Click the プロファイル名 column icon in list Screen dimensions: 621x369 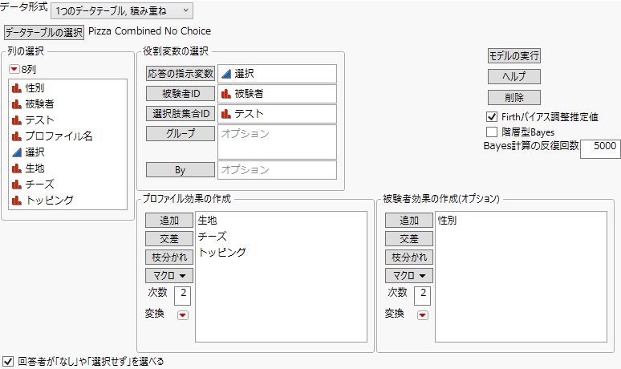[x=16, y=136]
